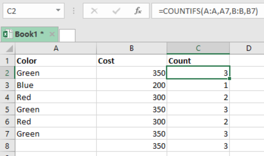This screenshot has width=264, height=156.
Task: Select row 2 header
Action: (x=7, y=73)
